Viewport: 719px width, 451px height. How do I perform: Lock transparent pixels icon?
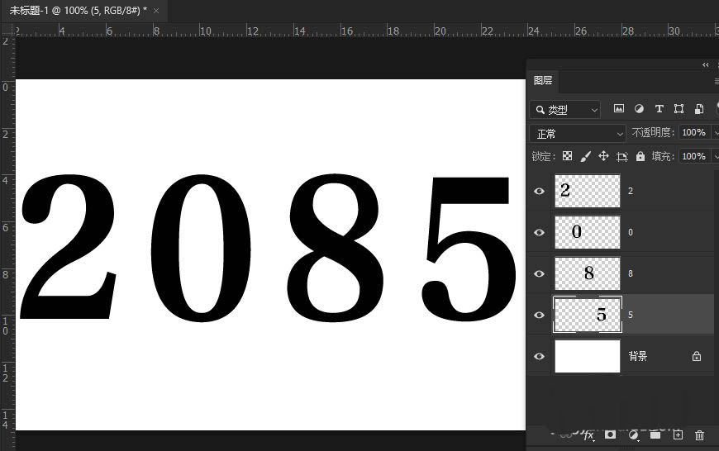(567, 156)
